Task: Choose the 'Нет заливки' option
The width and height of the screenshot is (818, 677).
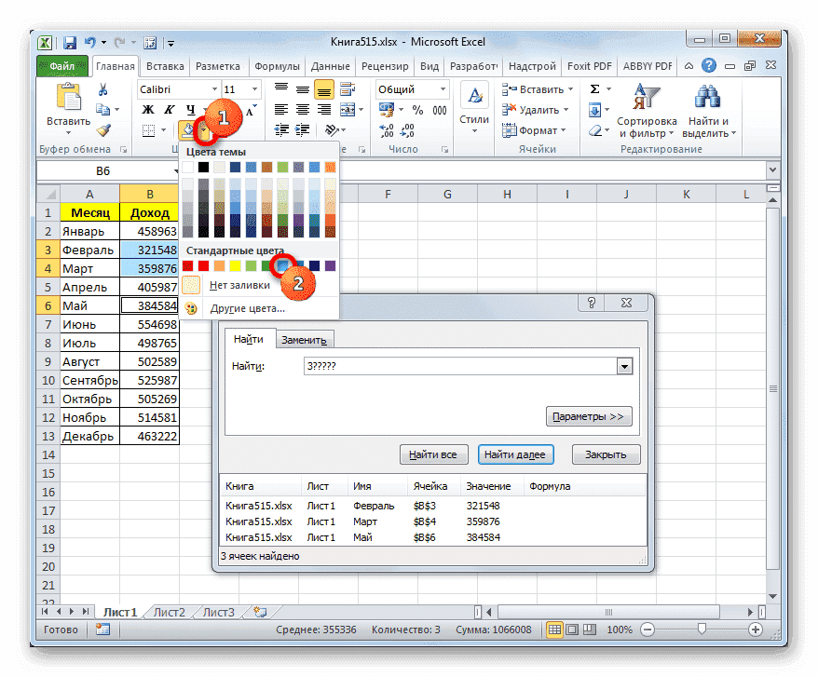Action: pos(239,285)
